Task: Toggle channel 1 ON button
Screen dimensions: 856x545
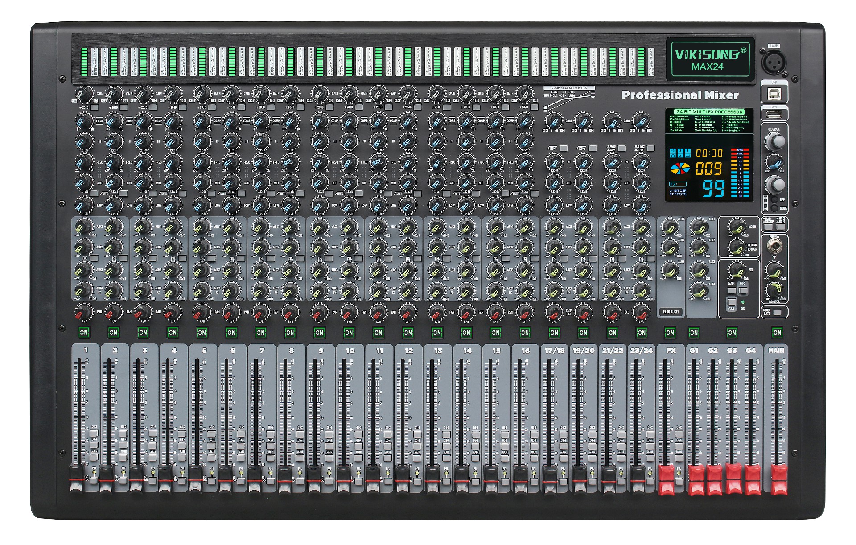Action: click(84, 332)
